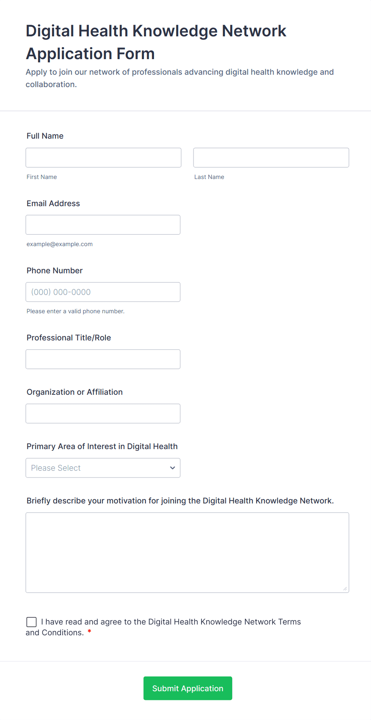Click the Last Name sublabel
The width and height of the screenshot is (371, 720).
209,177
